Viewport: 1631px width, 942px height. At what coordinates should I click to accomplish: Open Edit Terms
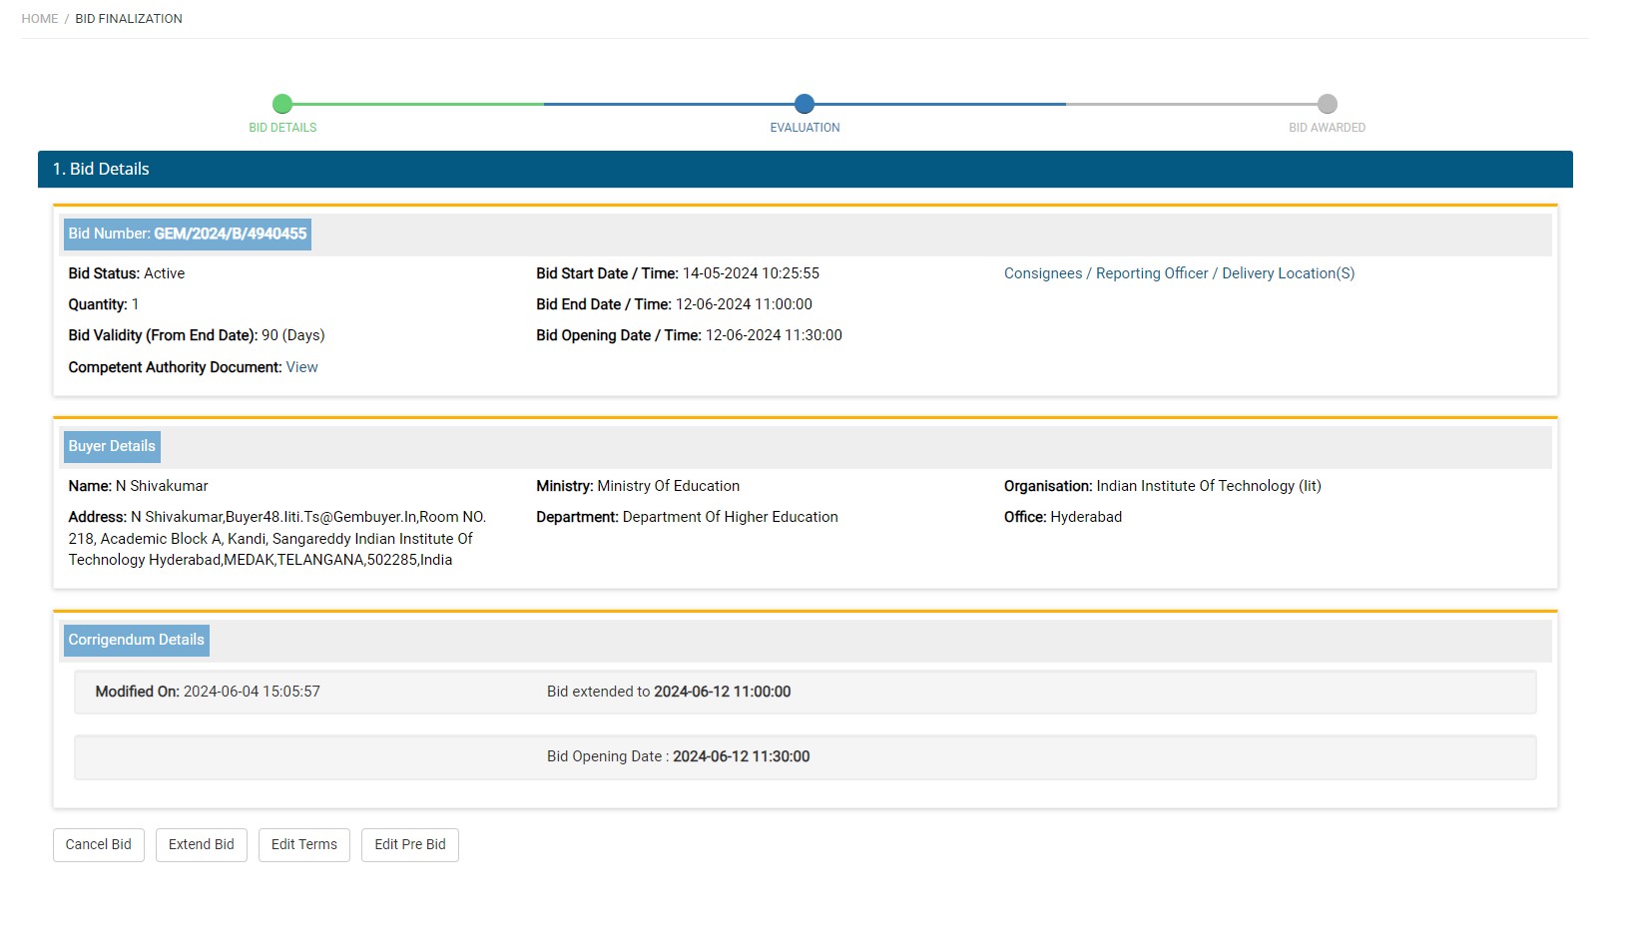click(304, 845)
